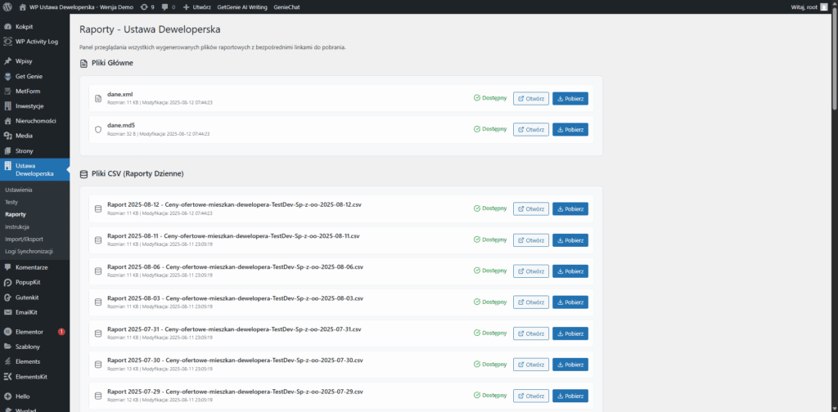The width and height of the screenshot is (838, 412).
Task: Go to Ustawienia submenu item
Action: coord(19,190)
